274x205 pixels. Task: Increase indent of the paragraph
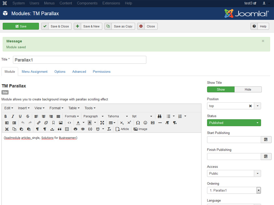pyautogui.click(x=14, y=123)
